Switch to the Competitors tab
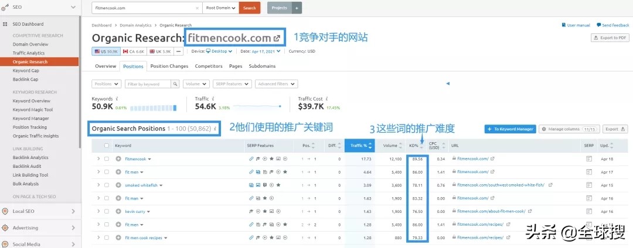633x248 pixels. (209, 66)
